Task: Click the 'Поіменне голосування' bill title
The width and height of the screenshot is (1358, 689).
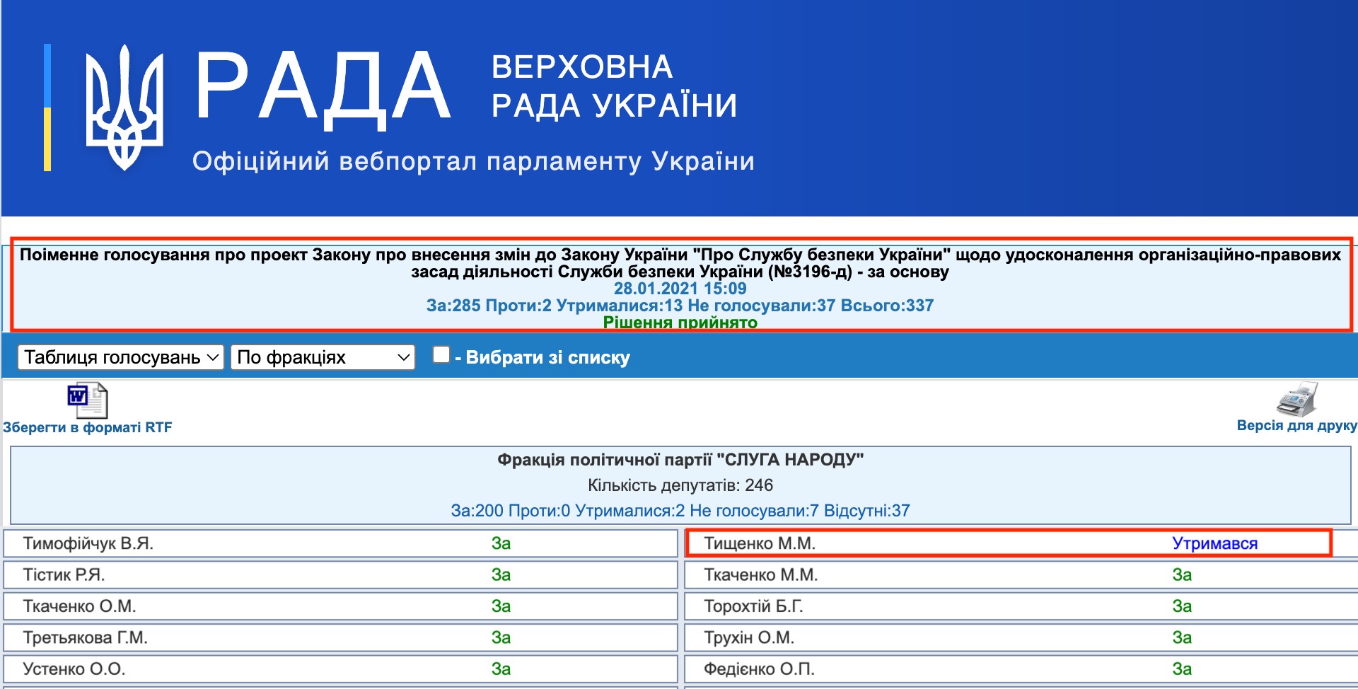Action: tap(680, 263)
